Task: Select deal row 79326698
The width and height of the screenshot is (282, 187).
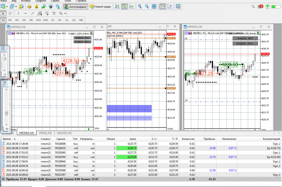Action: coord(141,144)
